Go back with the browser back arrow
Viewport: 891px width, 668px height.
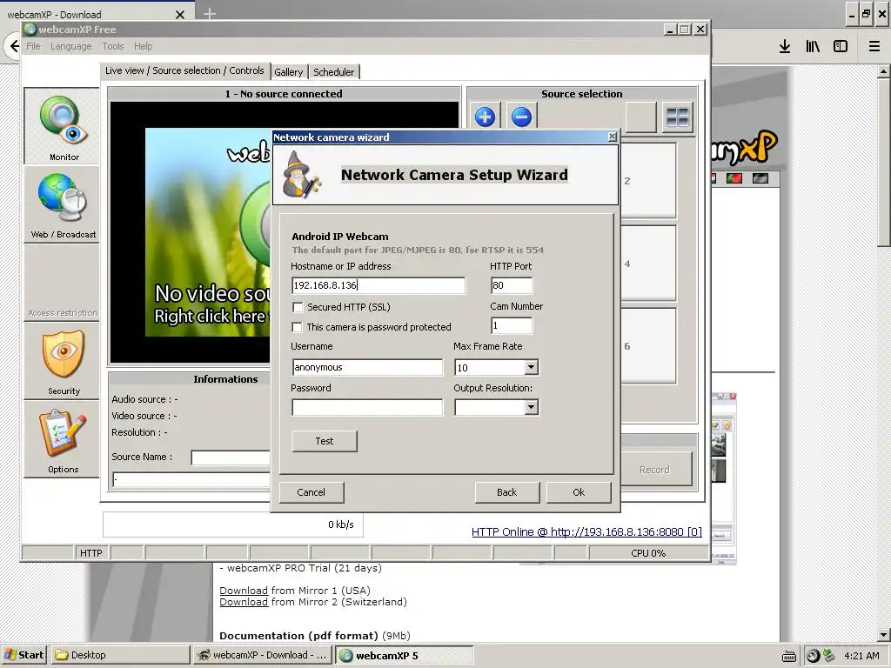tap(14, 46)
